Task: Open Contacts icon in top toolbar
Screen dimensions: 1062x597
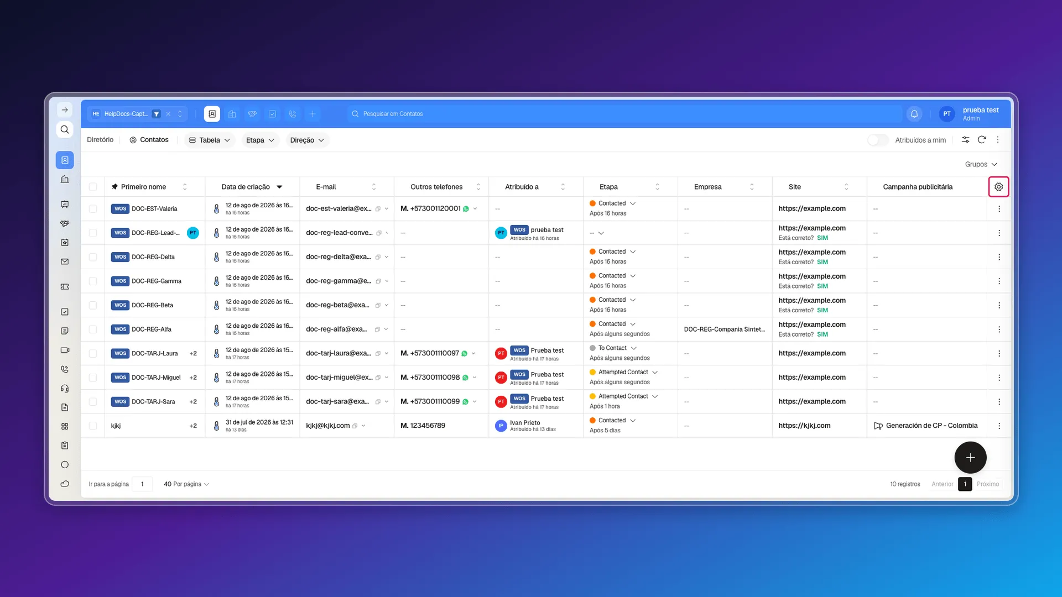Action: pyautogui.click(x=212, y=114)
